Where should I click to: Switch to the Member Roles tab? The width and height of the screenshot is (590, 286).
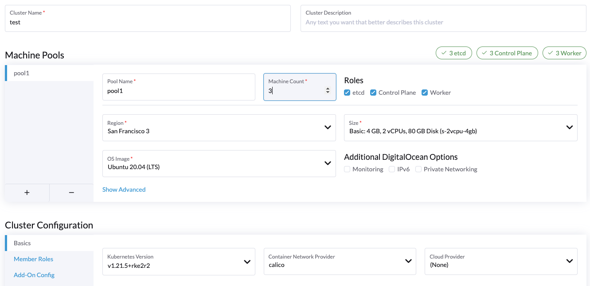point(33,259)
